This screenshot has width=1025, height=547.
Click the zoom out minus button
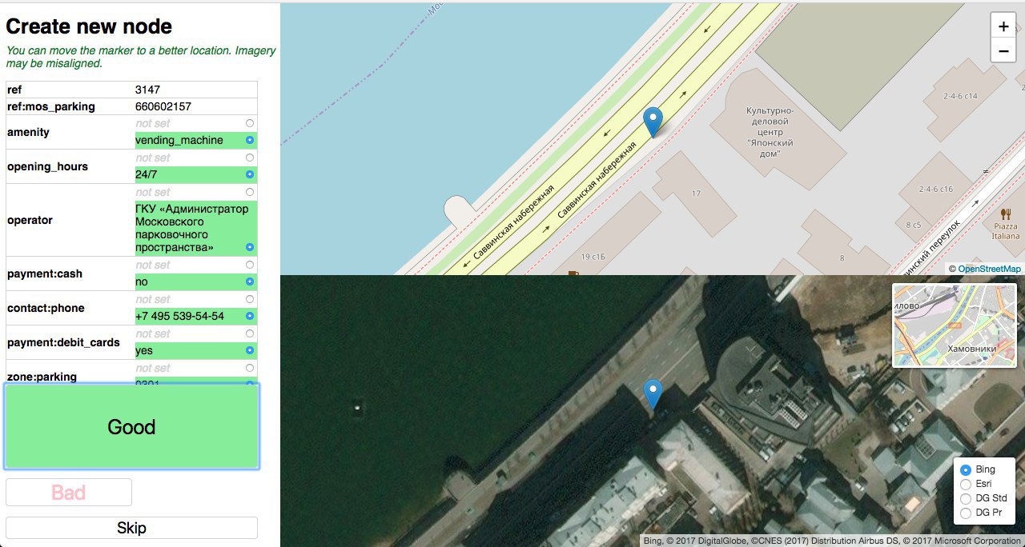1003,51
